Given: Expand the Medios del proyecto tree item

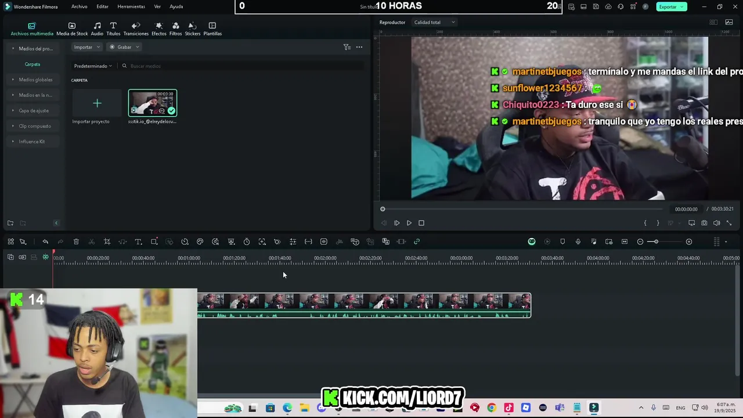Looking at the screenshot, I should tap(33, 49).
